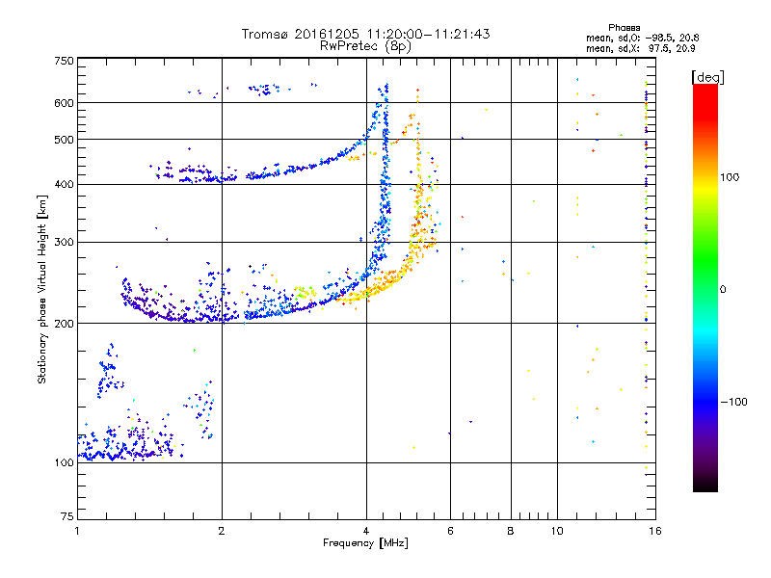Screen dimensions: 771x578
Task: Select the 'RwPretec (8p)' subtitle text
Action: tap(365, 46)
